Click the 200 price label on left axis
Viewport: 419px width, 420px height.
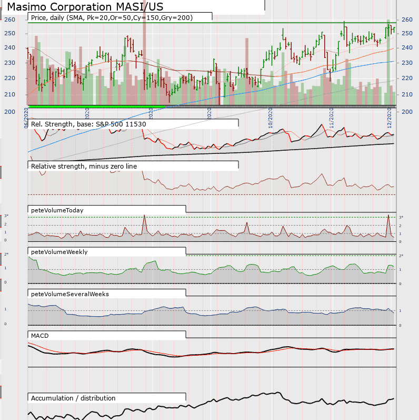tap(9, 112)
